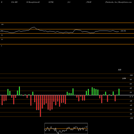Click the 2.69 MR value label
This screenshot has width=134, height=134.
[124, 79]
